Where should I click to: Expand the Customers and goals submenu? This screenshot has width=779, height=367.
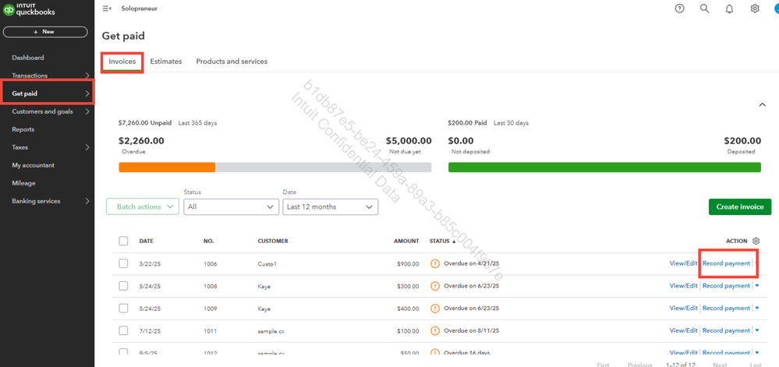pos(87,111)
